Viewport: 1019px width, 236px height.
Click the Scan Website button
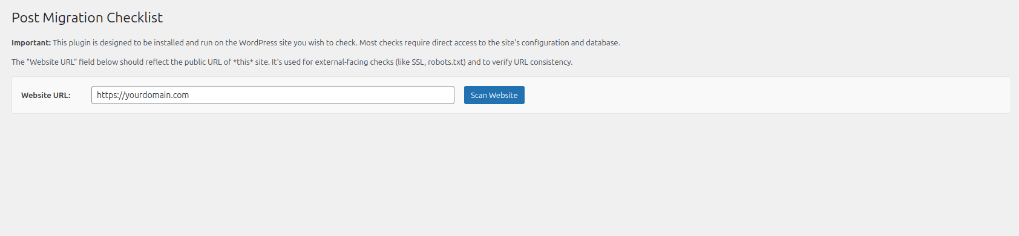(494, 95)
